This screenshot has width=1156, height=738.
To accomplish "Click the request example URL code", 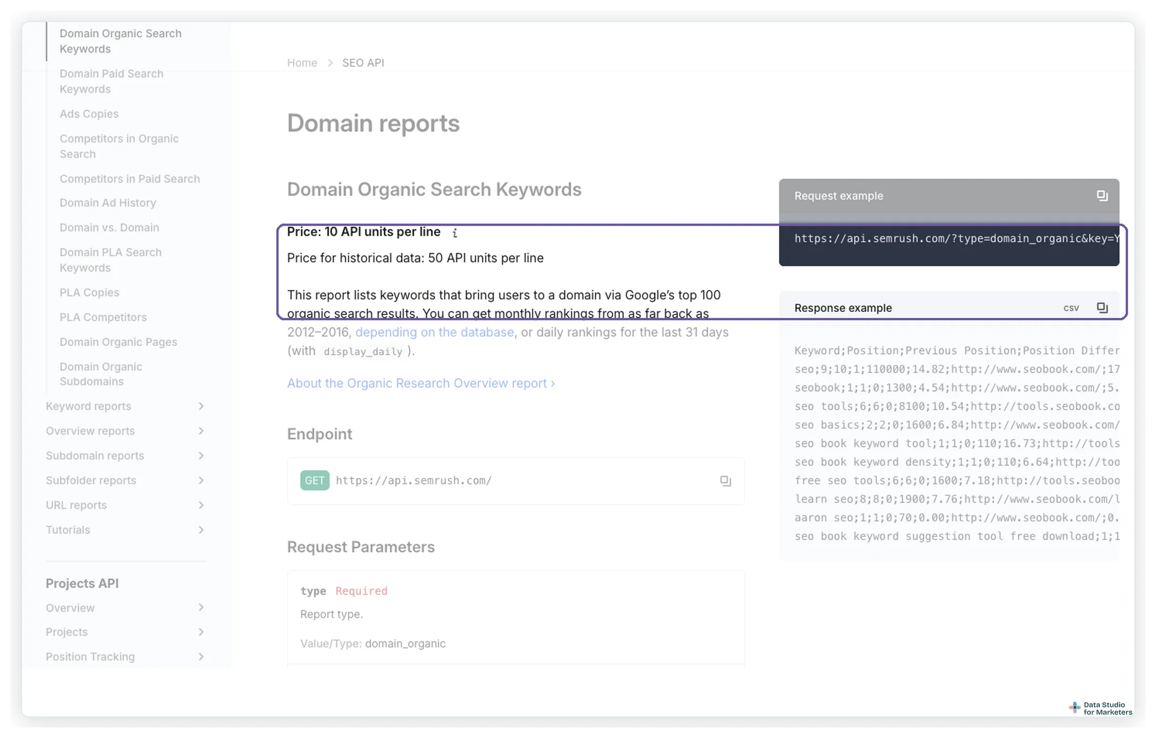I will tap(956, 239).
